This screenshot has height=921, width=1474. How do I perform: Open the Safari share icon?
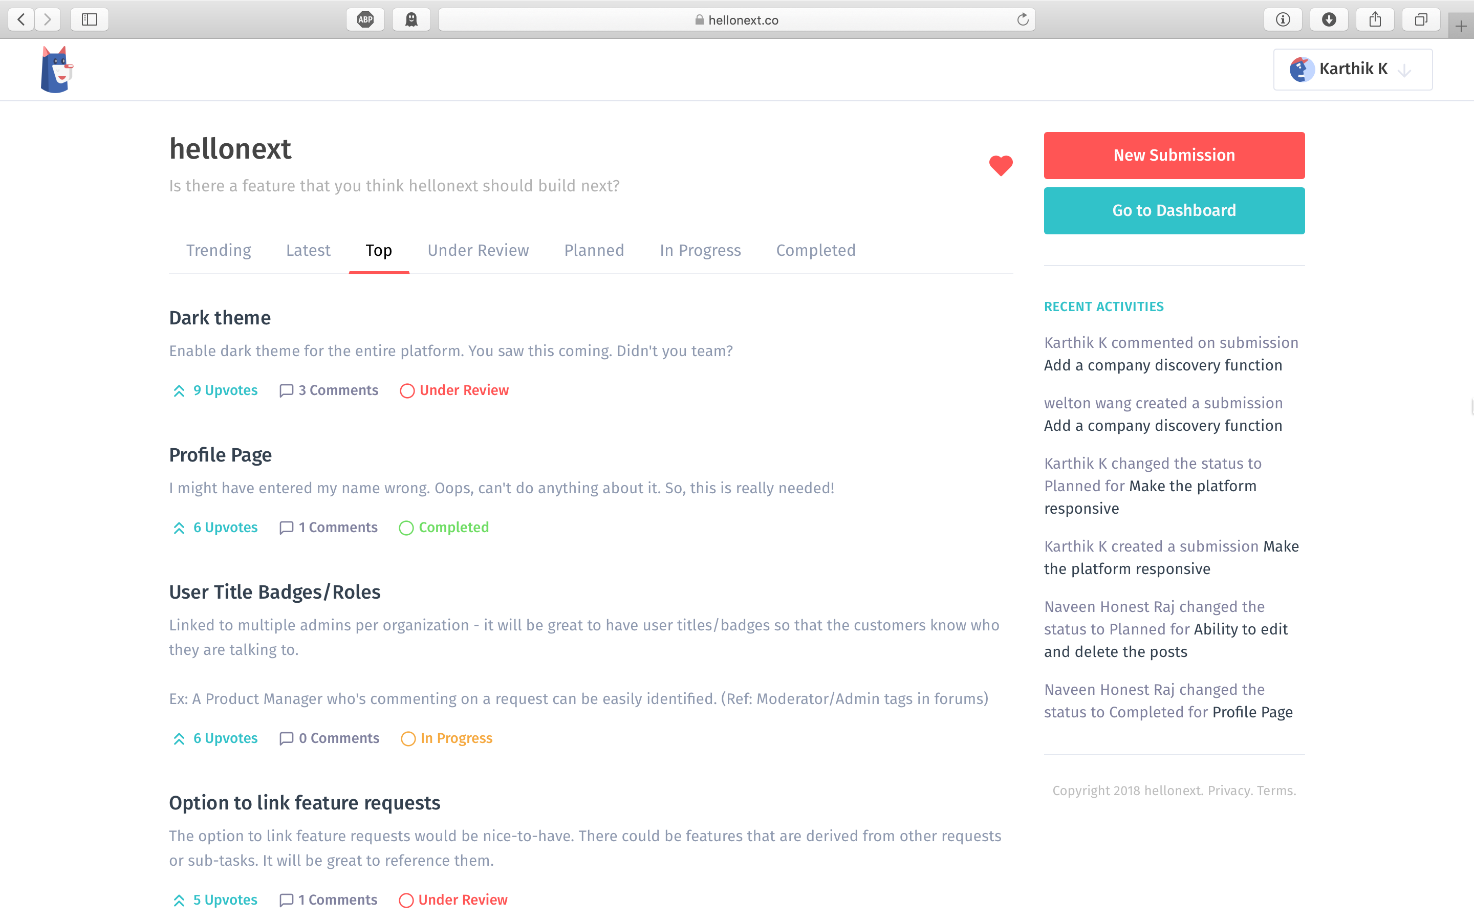pos(1375,19)
